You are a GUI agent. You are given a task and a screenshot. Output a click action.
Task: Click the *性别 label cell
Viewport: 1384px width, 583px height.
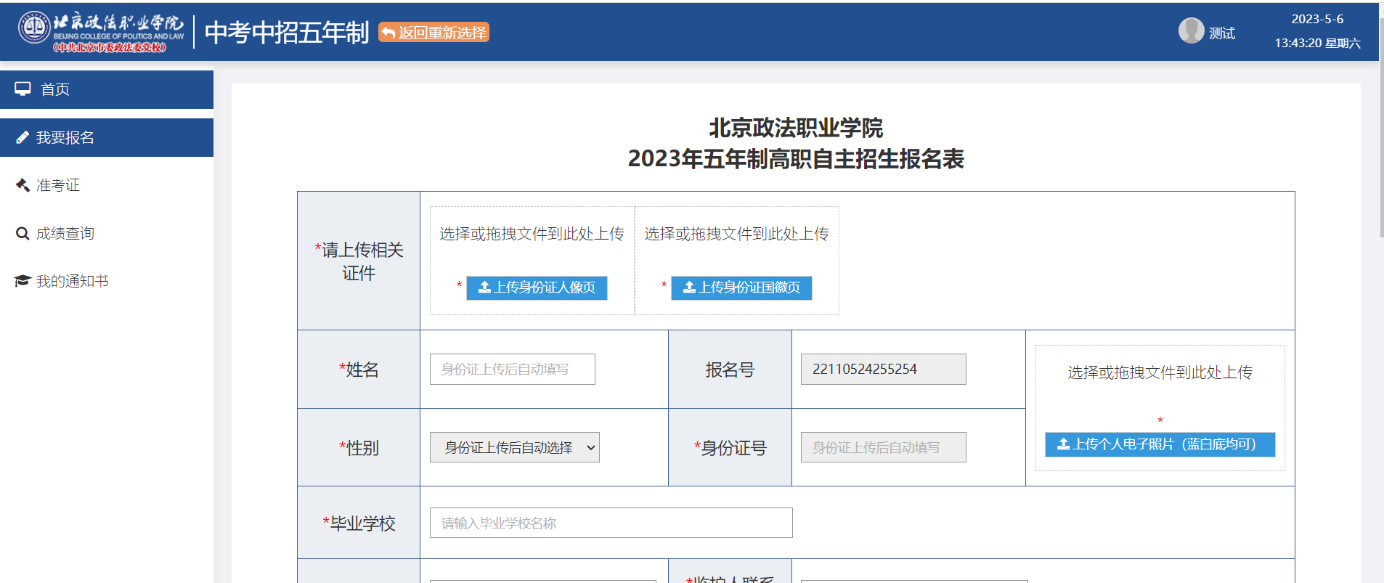click(359, 448)
